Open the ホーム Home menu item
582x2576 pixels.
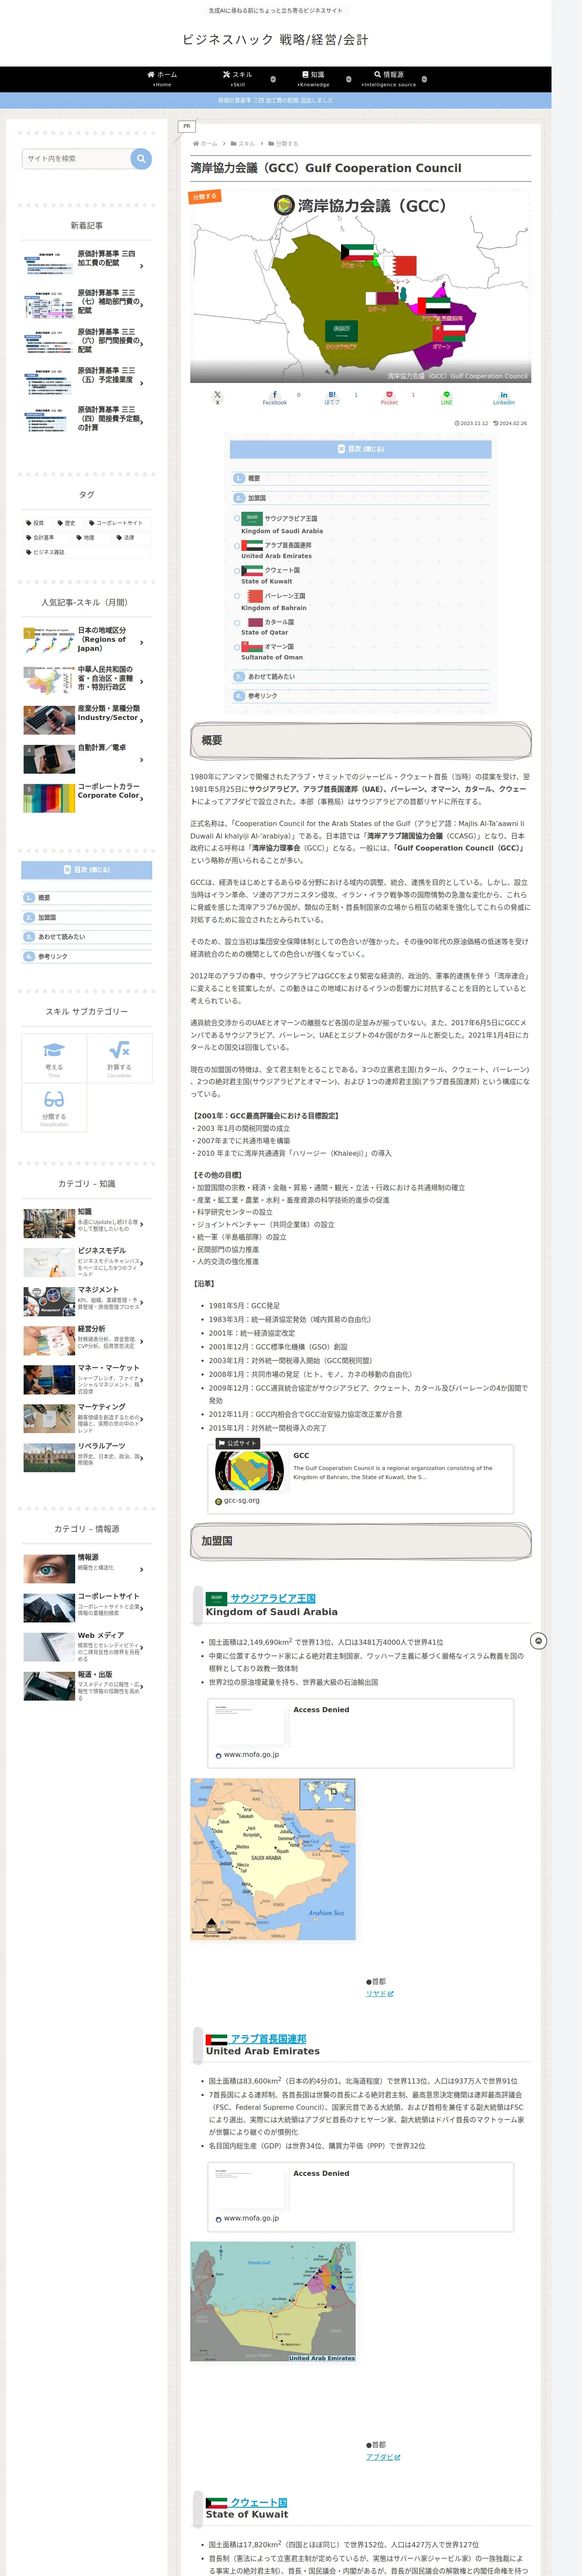click(x=162, y=79)
